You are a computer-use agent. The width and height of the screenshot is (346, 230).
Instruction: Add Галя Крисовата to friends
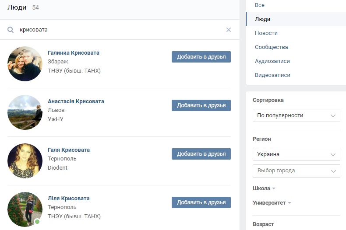(201, 154)
